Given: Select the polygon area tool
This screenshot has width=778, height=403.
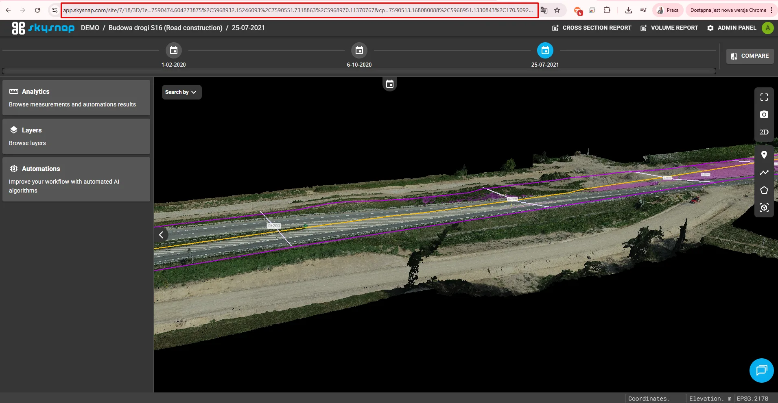Looking at the screenshot, I should tap(764, 190).
